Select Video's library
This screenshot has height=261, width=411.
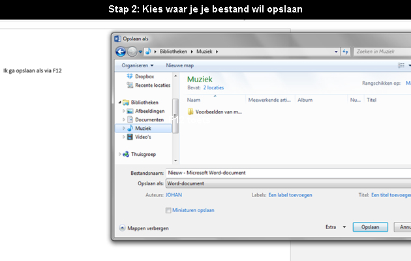143,137
